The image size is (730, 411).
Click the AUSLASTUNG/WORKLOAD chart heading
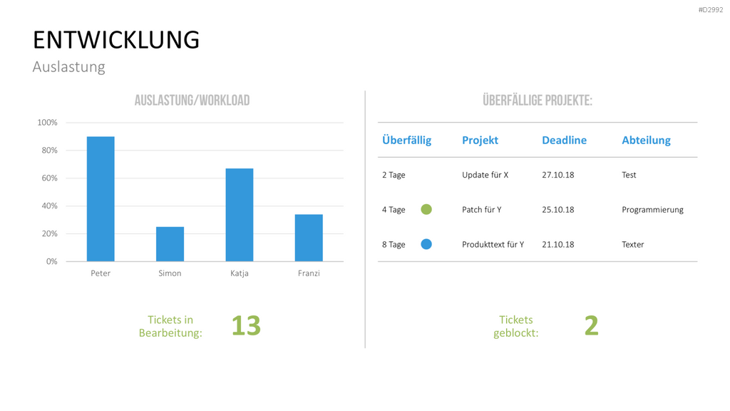tap(192, 100)
